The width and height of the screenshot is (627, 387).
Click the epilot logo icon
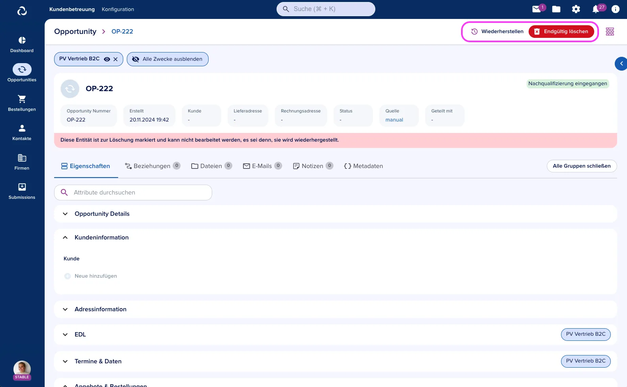[22, 11]
